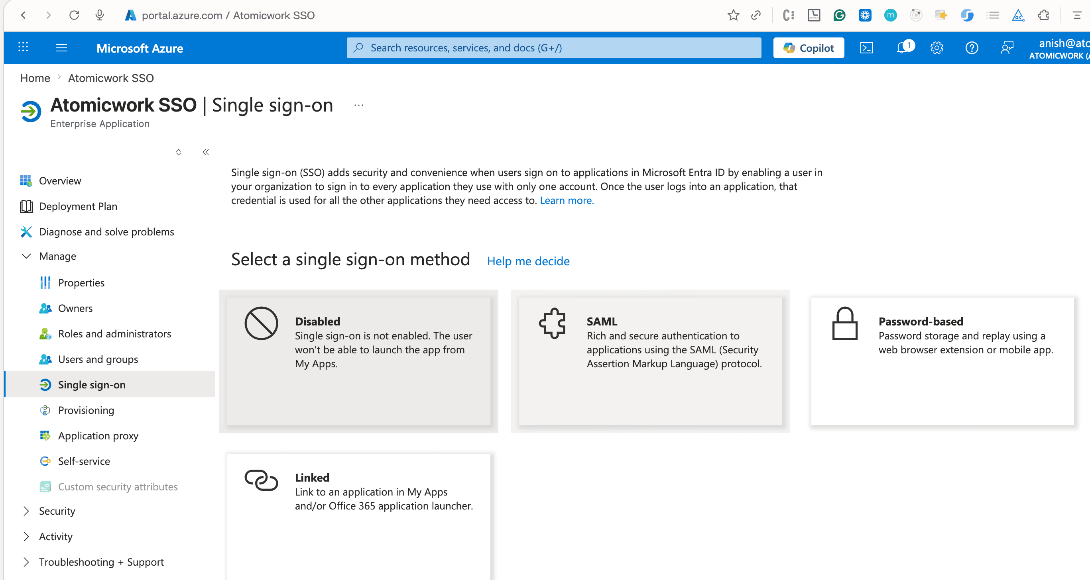Open portal settings gear

pos(937,48)
